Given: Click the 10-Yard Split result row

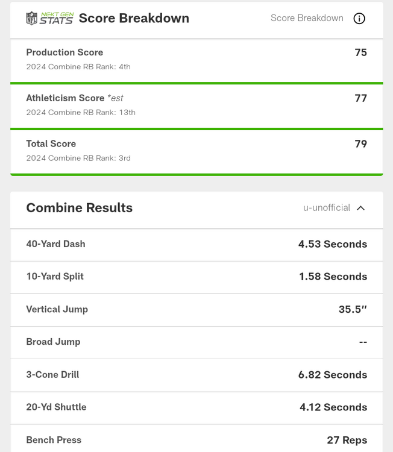Looking at the screenshot, I should point(196,277).
